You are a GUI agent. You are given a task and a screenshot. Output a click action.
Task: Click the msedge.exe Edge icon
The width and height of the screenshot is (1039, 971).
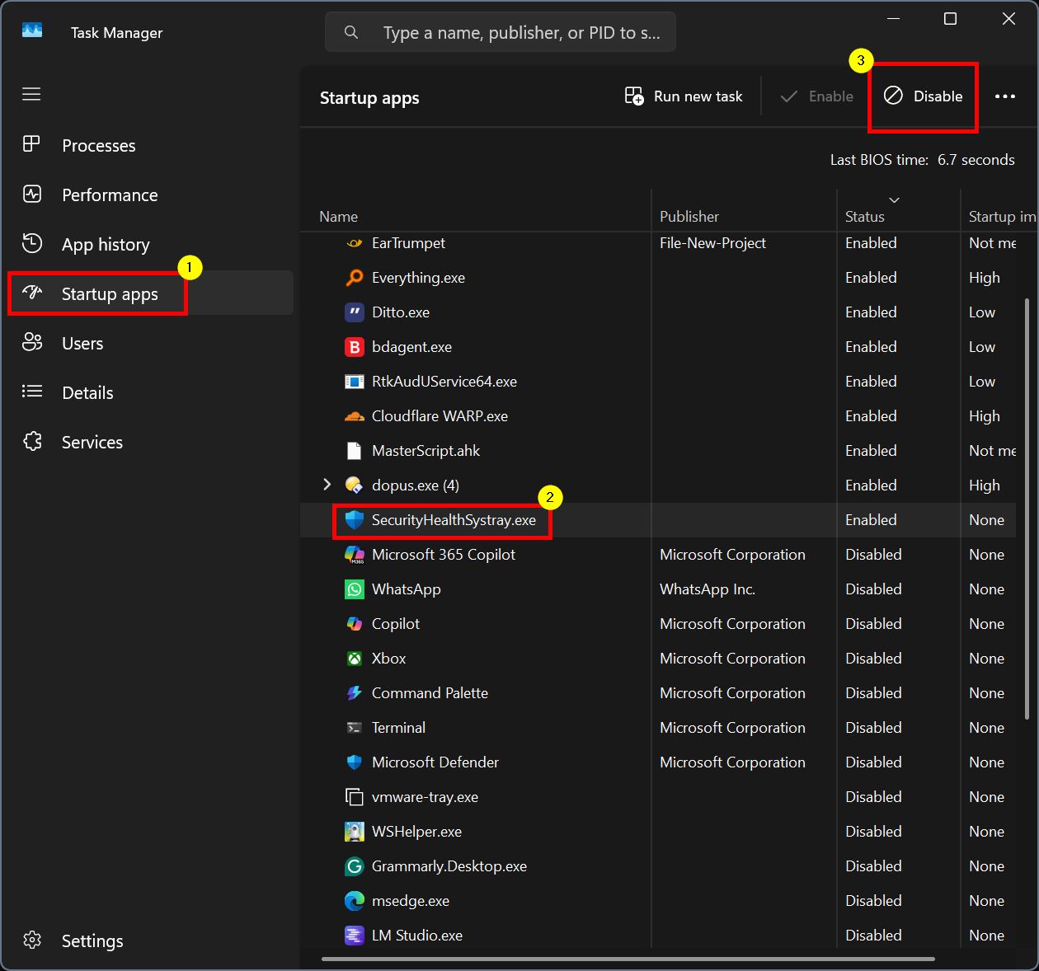coord(355,901)
